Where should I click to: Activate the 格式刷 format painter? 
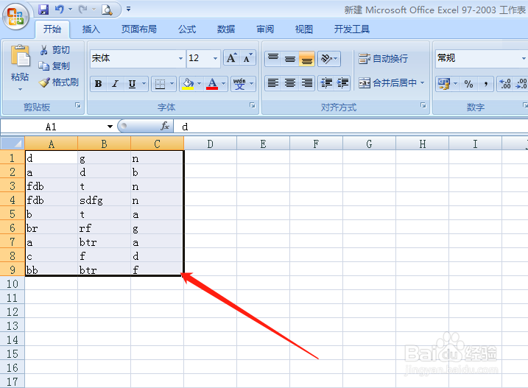pos(59,82)
